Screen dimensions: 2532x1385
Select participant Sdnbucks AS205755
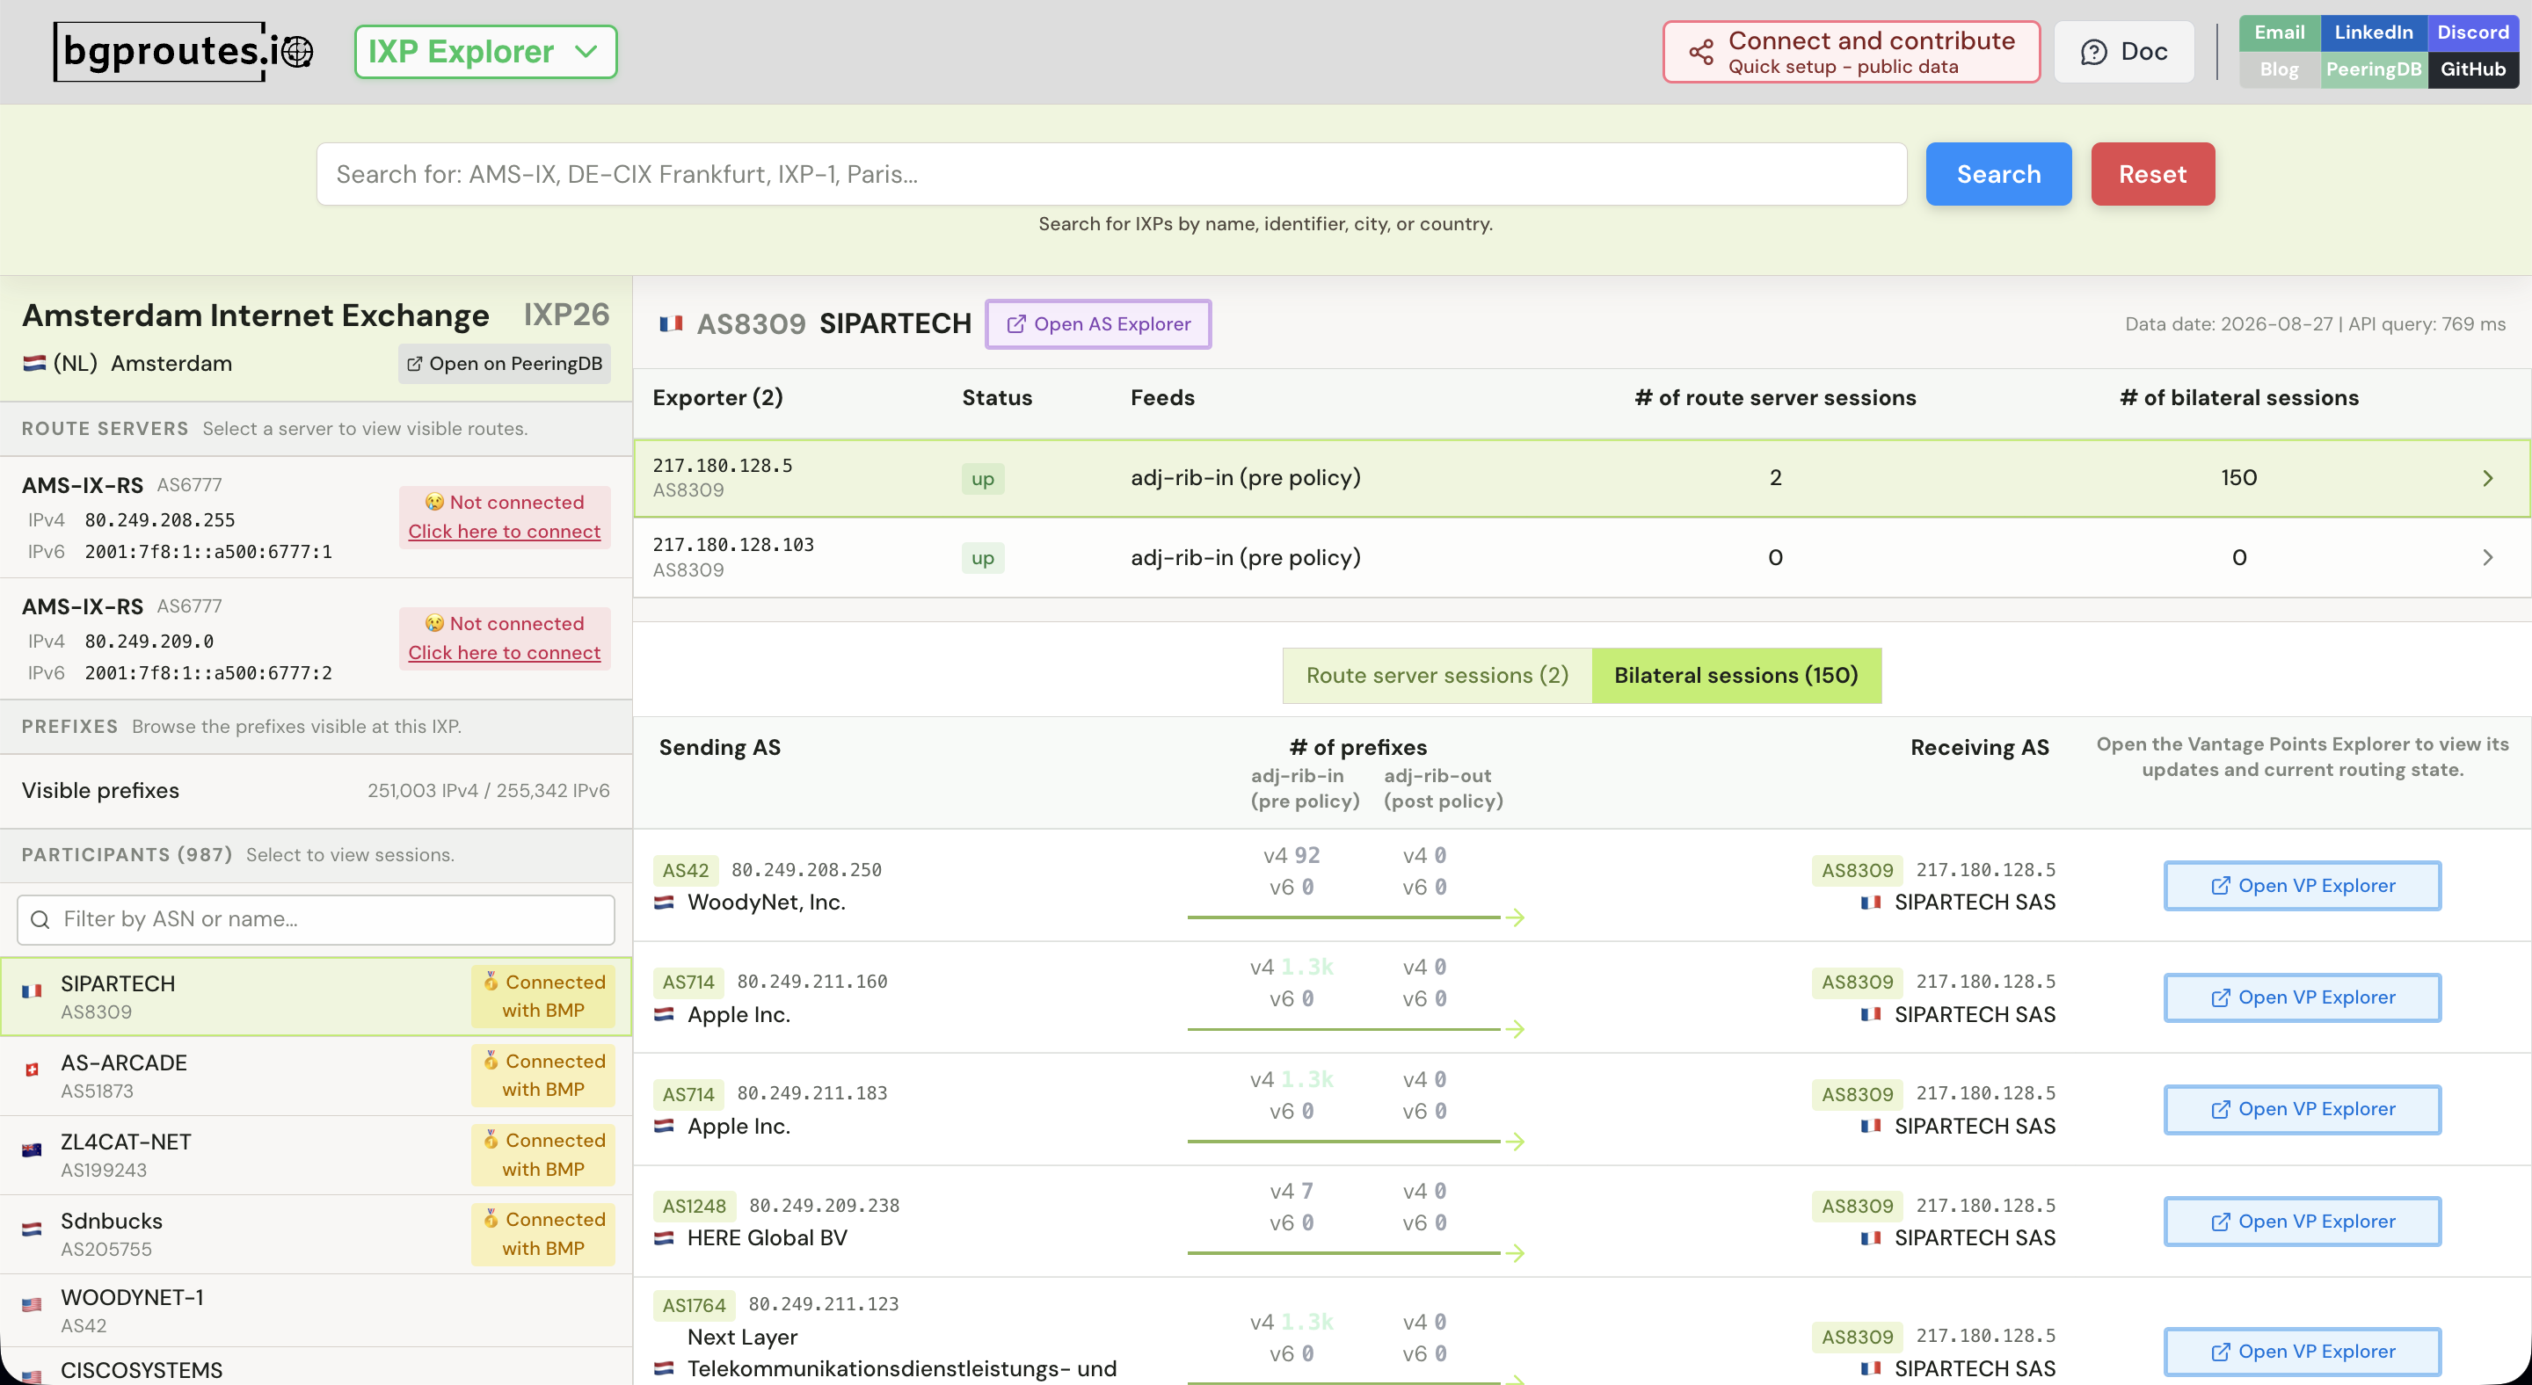click(x=316, y=1235)
